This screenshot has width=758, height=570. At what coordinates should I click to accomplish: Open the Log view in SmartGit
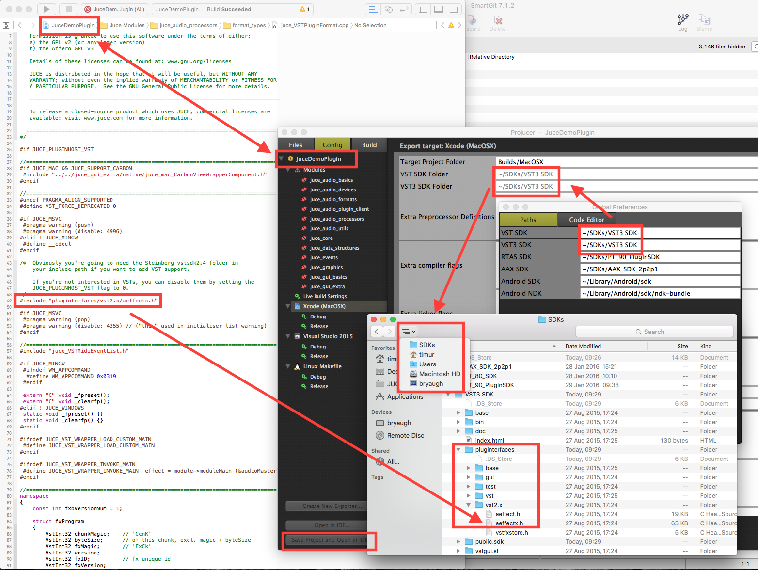[683, 22]
